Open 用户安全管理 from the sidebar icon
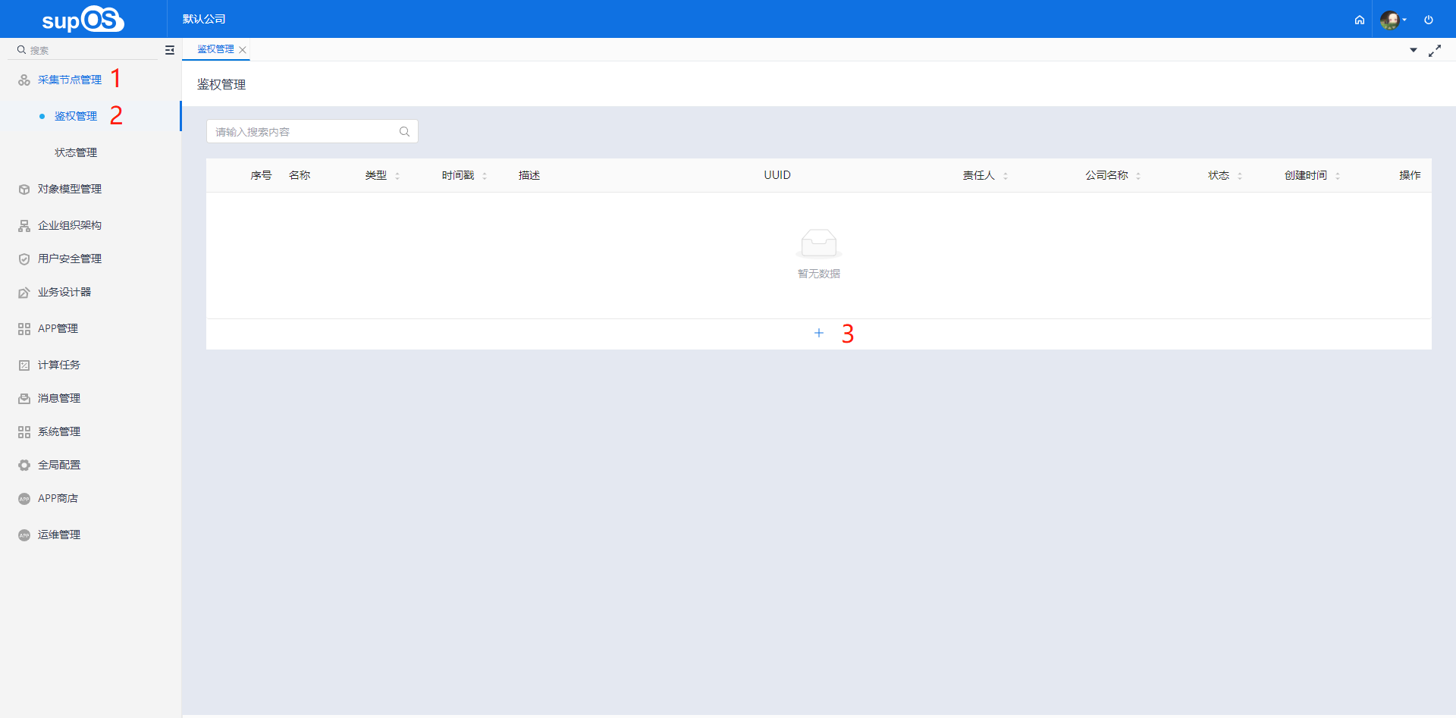This screenshot has height=718, width=1456. [24, 259]
